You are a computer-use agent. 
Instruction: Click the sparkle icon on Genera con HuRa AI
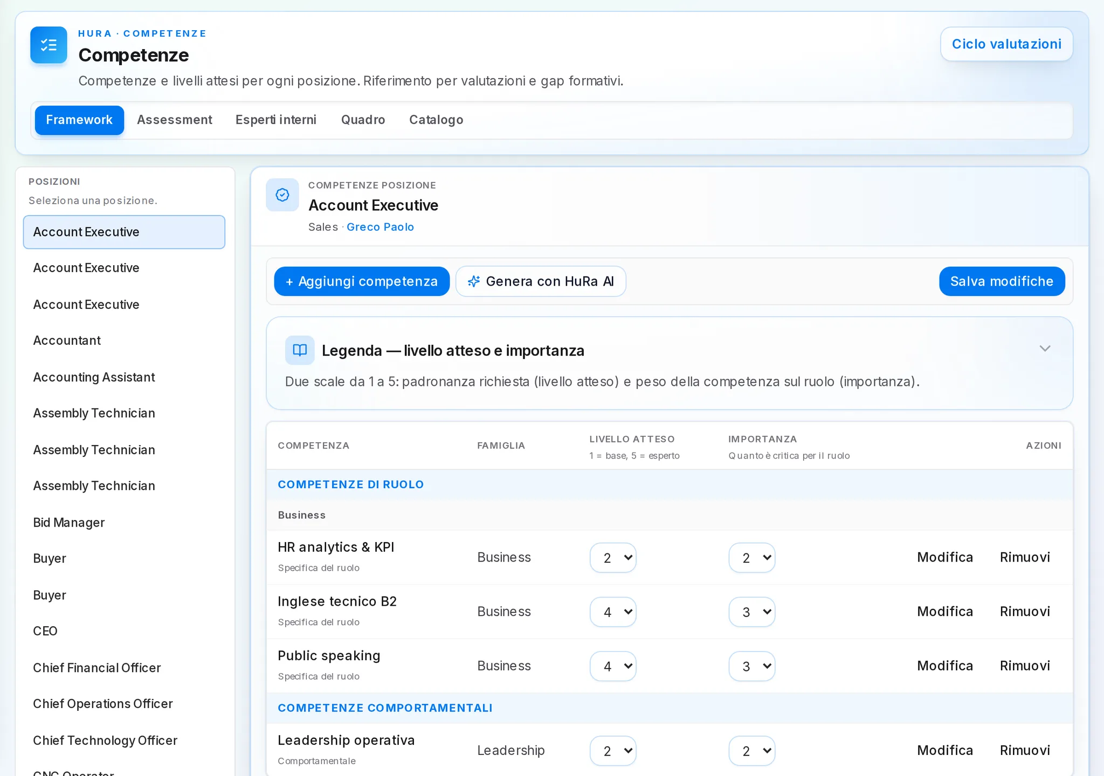click(473, 281)
